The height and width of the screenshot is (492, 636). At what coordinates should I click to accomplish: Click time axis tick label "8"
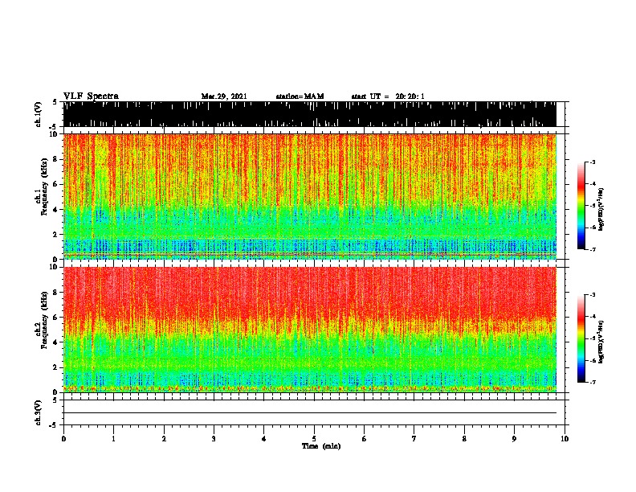pos(464,439)
